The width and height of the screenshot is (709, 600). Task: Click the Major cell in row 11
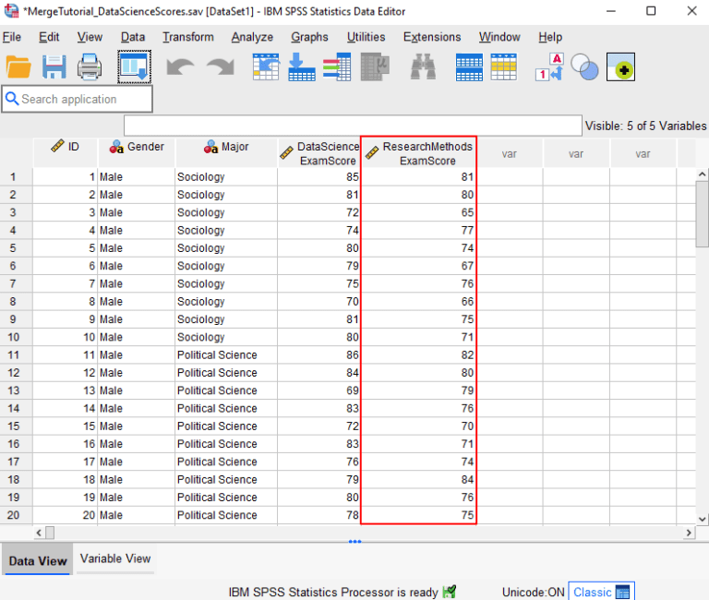pos(226,355)
